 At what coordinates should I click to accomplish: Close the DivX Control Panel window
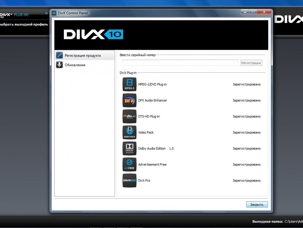(264, 12)
